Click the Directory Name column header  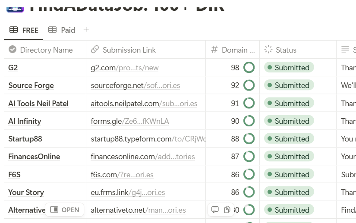click(x=46, y=50)
